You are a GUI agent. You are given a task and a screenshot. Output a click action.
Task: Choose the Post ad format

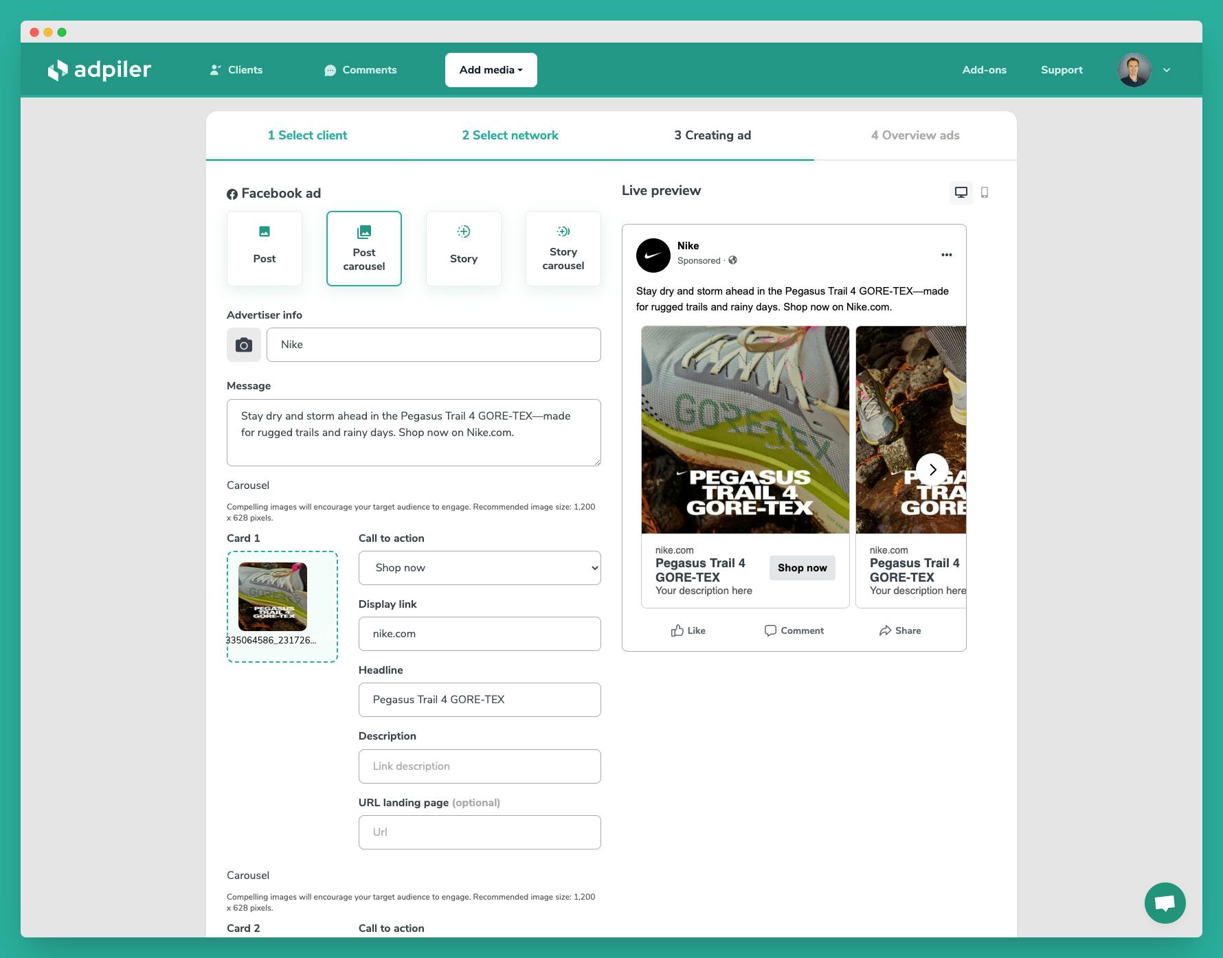tap(265, 249)
